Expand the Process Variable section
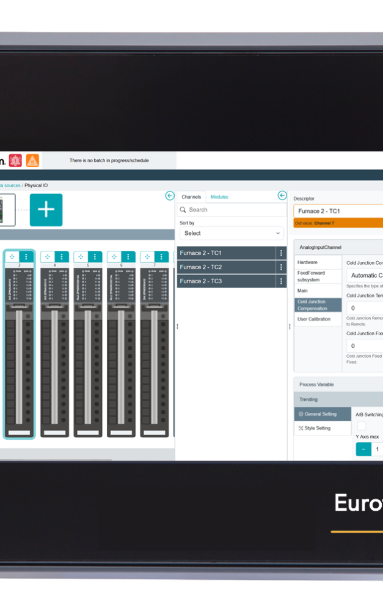Image resolution: width=383 pixels, height=611 pixels. click(338, 385)
